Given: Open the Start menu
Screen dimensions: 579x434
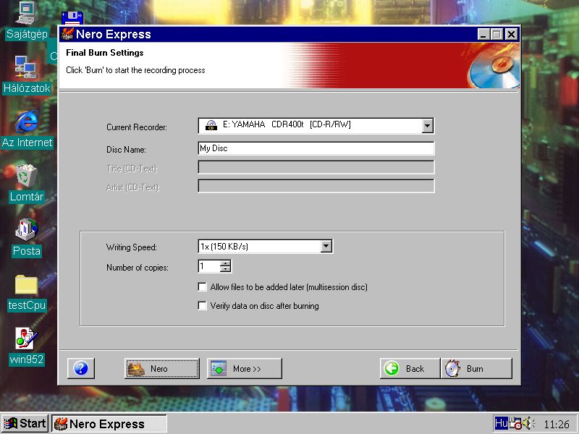Looking at the screenshot, I should tap(25, 423).
